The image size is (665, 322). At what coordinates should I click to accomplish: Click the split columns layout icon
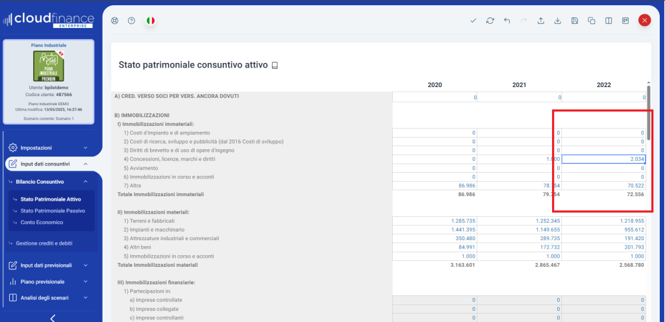(609, 21)
